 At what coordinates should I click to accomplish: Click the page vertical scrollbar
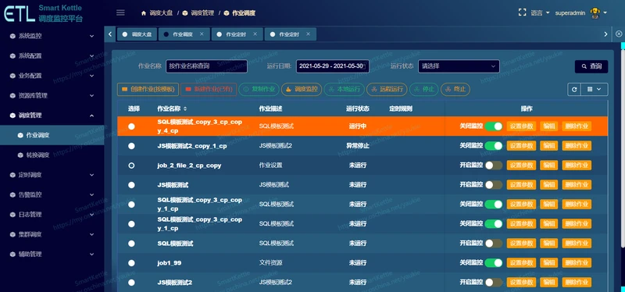click(x=623, y=159)
